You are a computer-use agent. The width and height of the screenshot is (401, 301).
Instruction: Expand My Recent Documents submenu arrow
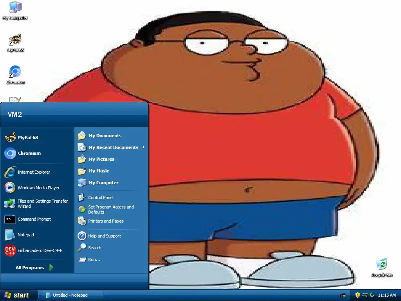[x=144, y=147]
